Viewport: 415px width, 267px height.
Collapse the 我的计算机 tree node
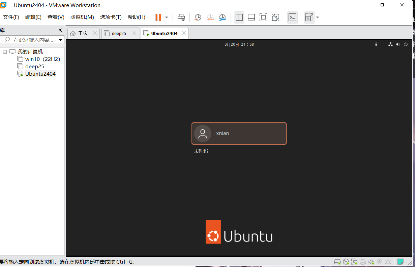pyautogui.click(x=5, y=52)
